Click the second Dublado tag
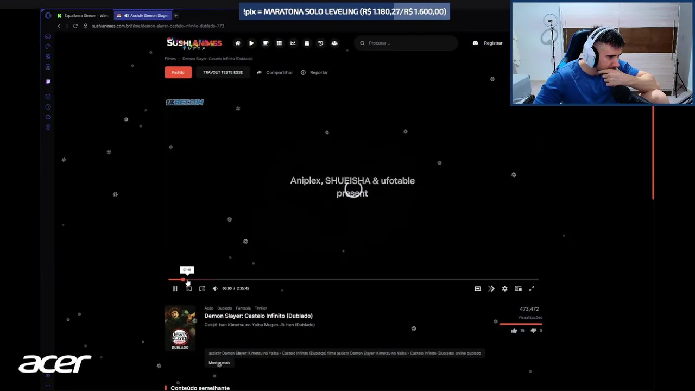The height and width of the screenshot is (391, 695). click(x=225, y=308)
